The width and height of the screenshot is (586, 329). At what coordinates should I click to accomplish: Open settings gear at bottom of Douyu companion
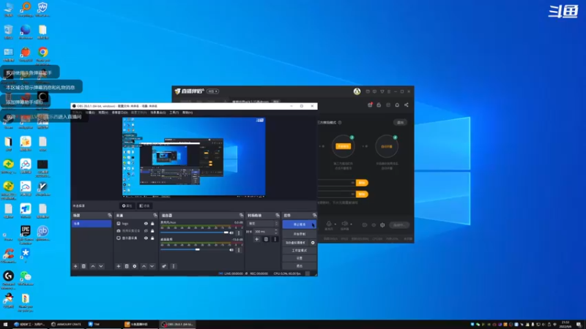(x=382, y=225)
